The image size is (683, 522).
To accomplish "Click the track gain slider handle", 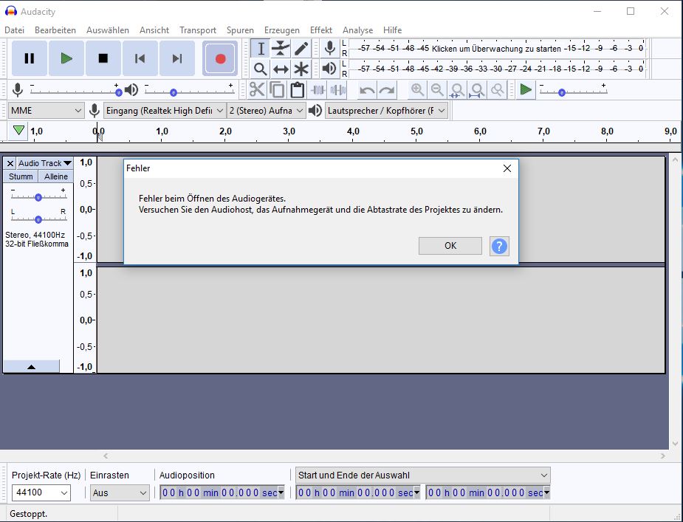I will (38, 197).
